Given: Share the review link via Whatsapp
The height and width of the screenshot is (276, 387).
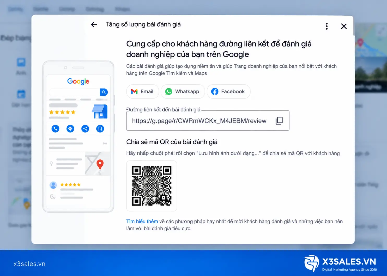Looking at the screenshot, I should tap(183, 91).
